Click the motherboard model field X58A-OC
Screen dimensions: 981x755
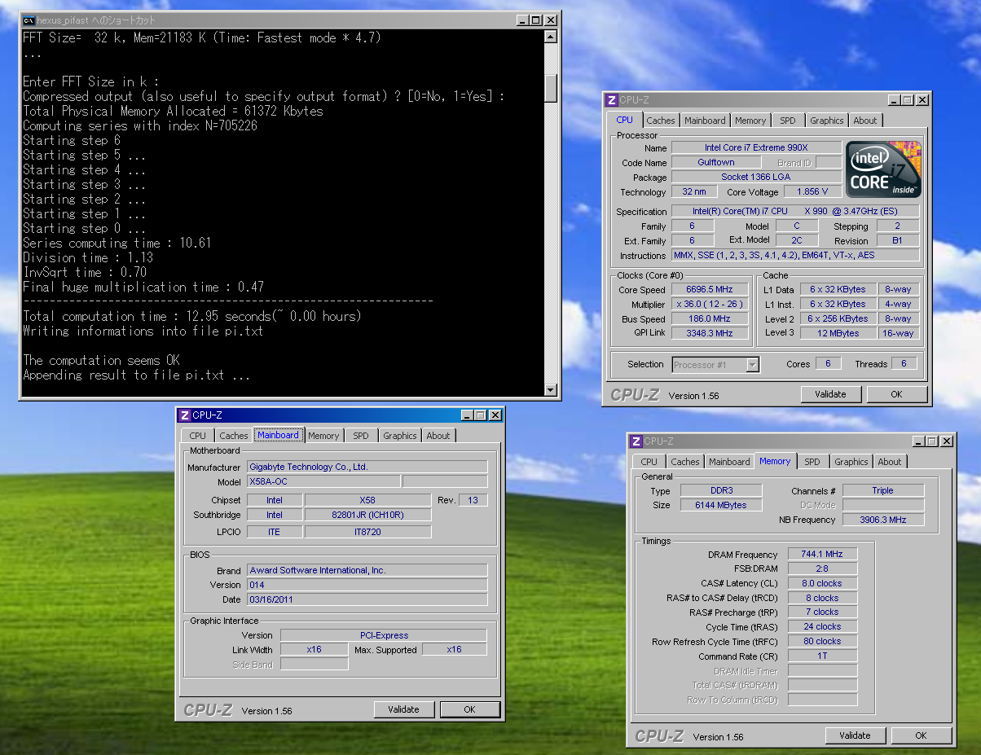click(323, 481)
